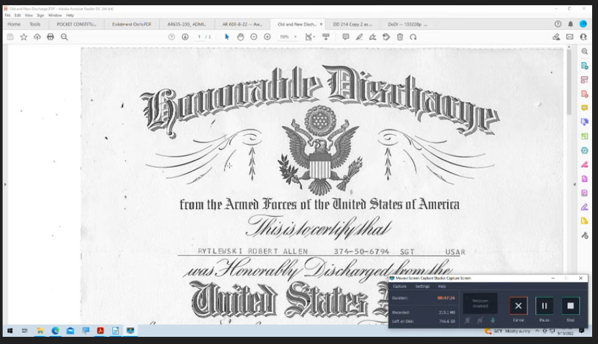Zoom out with the minus circle

253,37
